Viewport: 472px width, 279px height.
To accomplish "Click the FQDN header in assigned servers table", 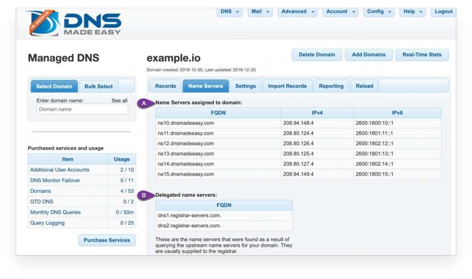I will 218,113.
